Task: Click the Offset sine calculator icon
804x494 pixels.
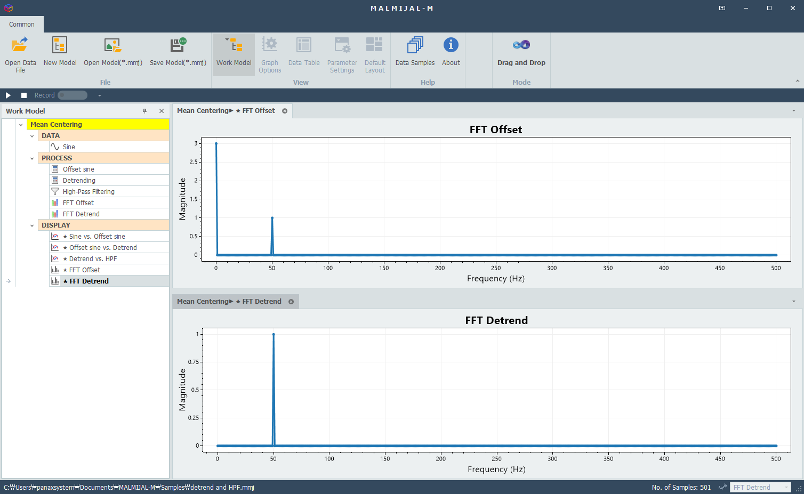Action: [55, 169]
